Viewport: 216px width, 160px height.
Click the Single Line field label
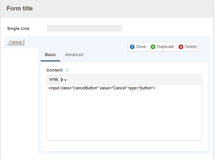click(18, 28)
